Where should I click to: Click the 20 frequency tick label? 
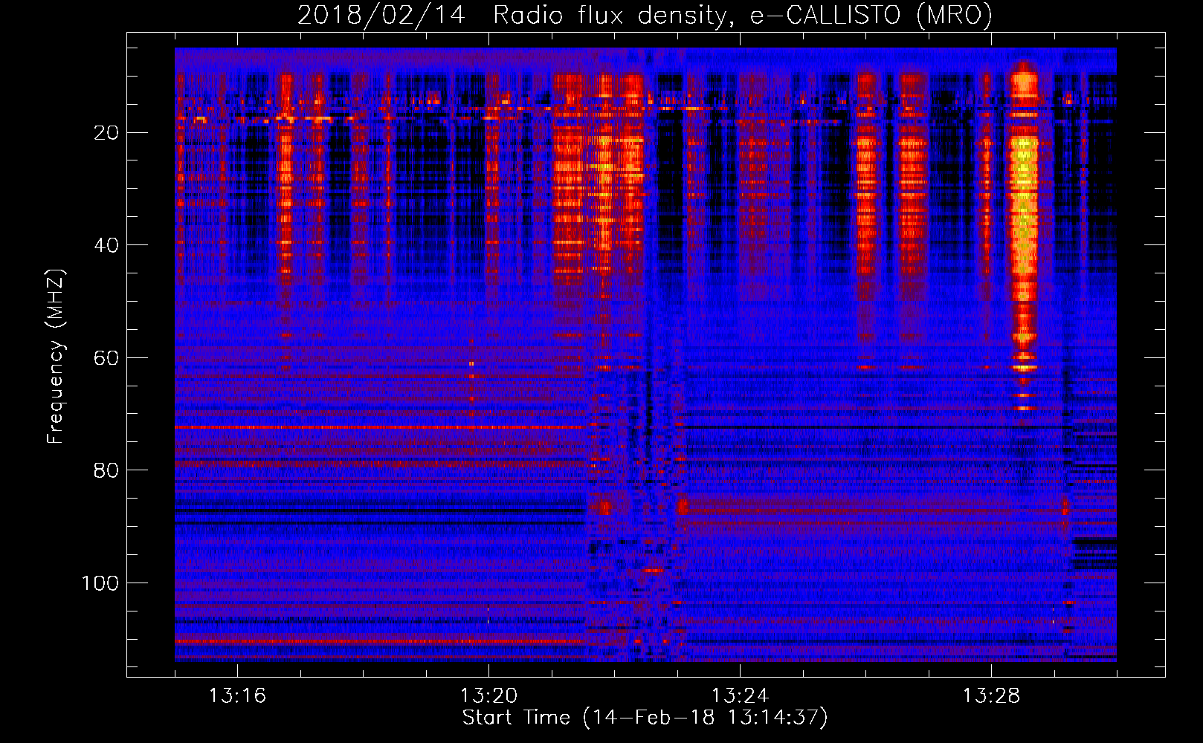[x=107, y=133]
